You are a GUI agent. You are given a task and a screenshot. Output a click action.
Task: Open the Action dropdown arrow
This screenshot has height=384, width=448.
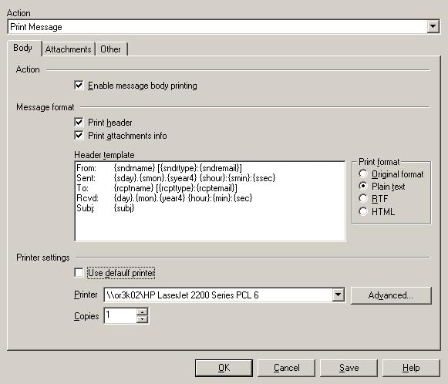click(x=433, y=27)
